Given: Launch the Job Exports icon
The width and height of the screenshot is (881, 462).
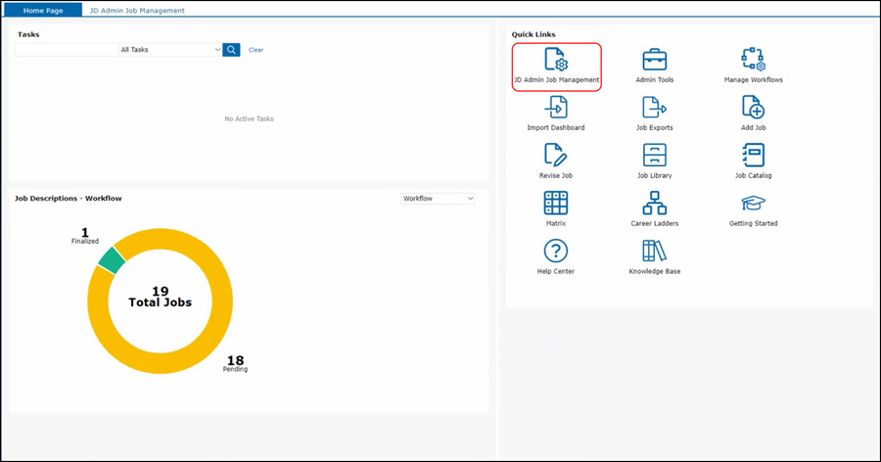Looking at the screenshot, I should point(654,108).
